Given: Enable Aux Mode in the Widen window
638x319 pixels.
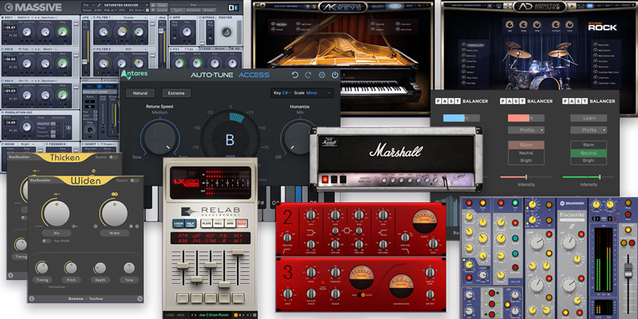Looking at the screenshot, I should pyautogui.click(x=47, y=241).
